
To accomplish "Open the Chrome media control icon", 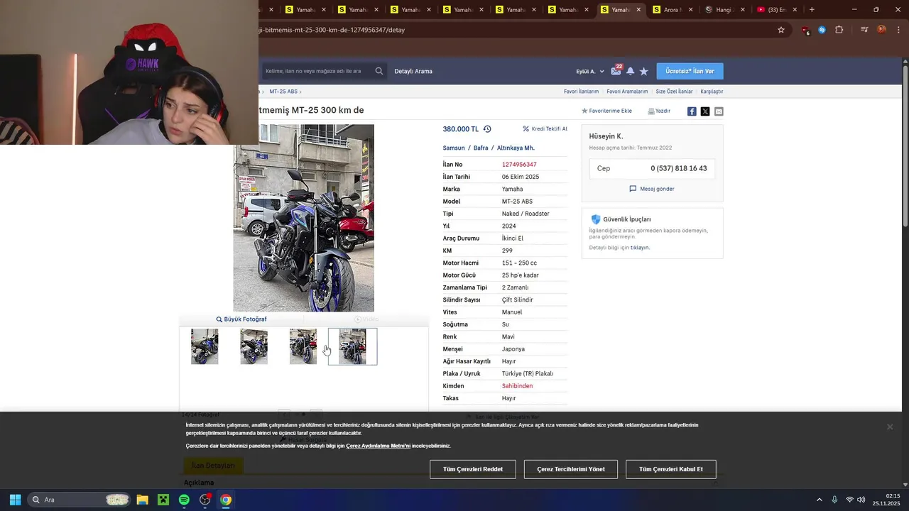I will [x=864, y=30].
